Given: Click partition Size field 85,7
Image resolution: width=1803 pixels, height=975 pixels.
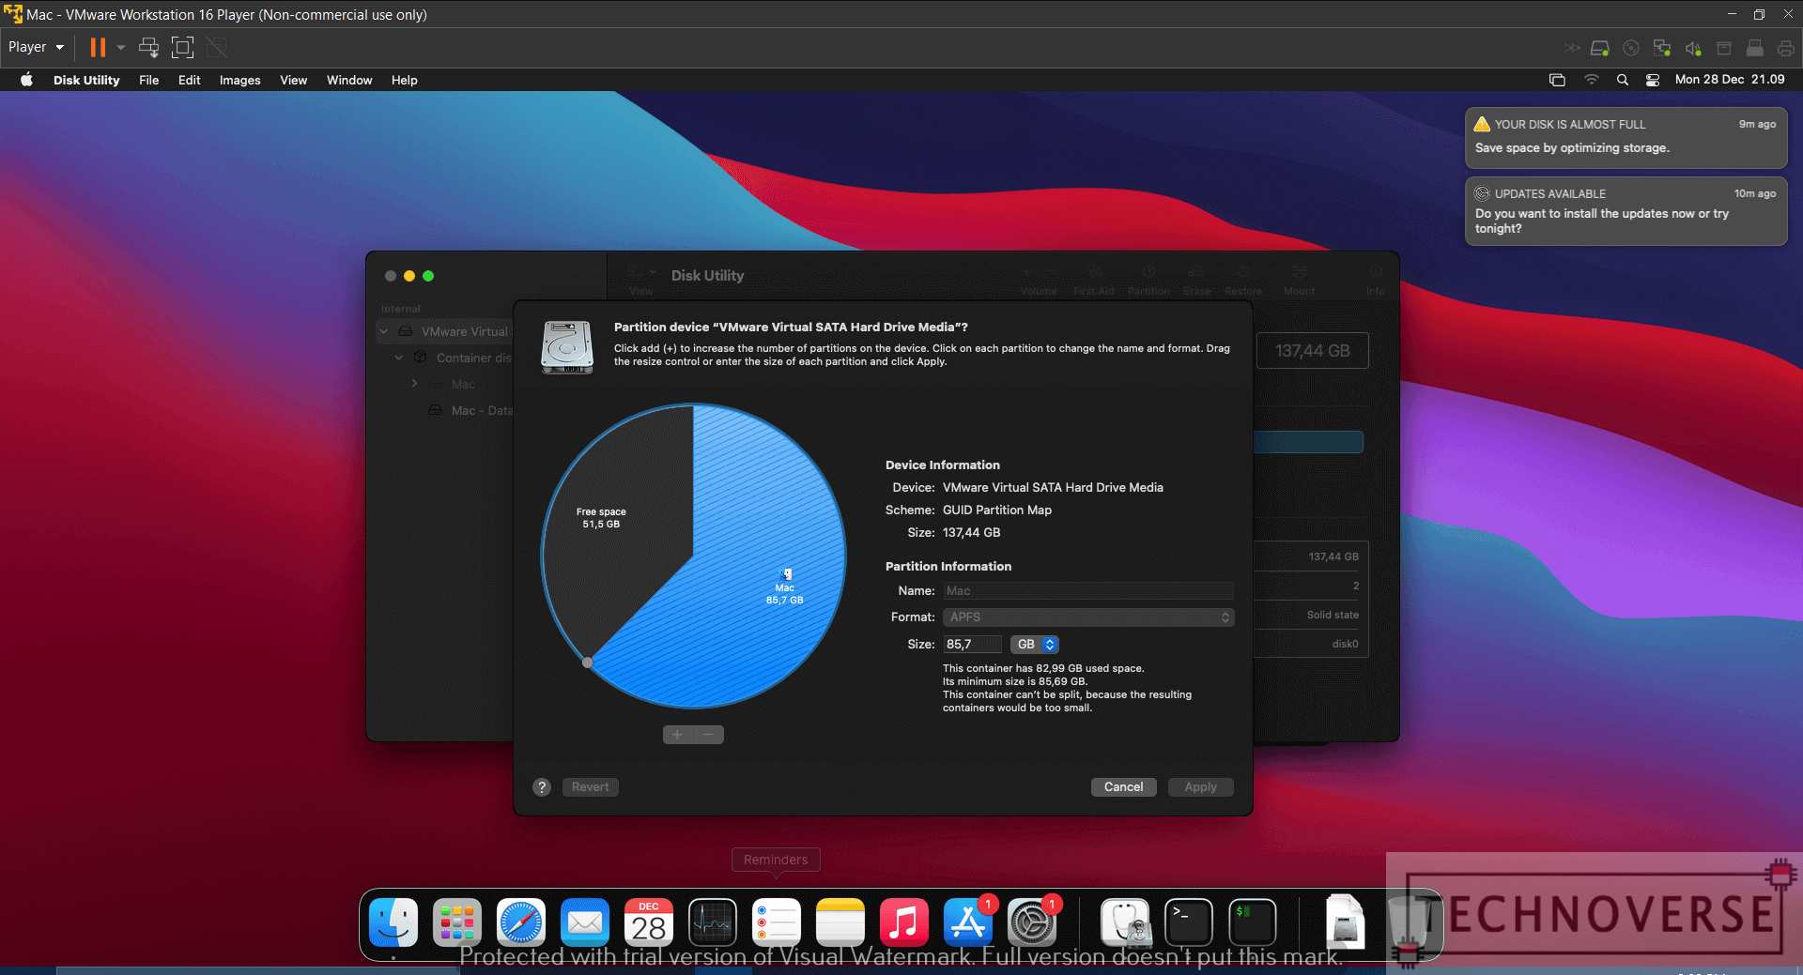Looking at the screenshot, I should click(972, 644).
